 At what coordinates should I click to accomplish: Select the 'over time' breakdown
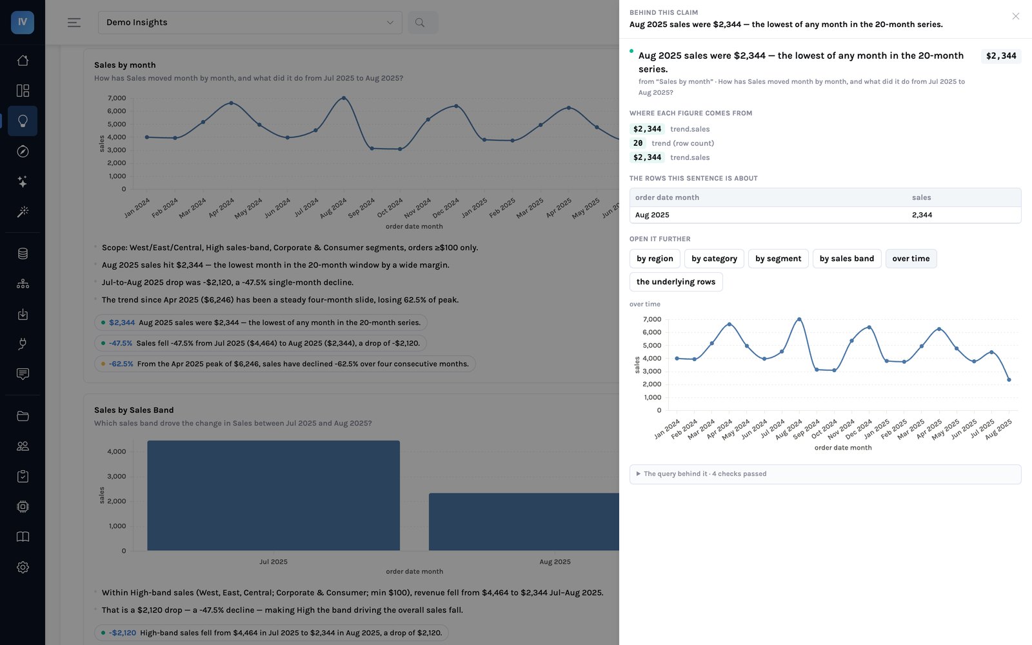pos(911,259)
